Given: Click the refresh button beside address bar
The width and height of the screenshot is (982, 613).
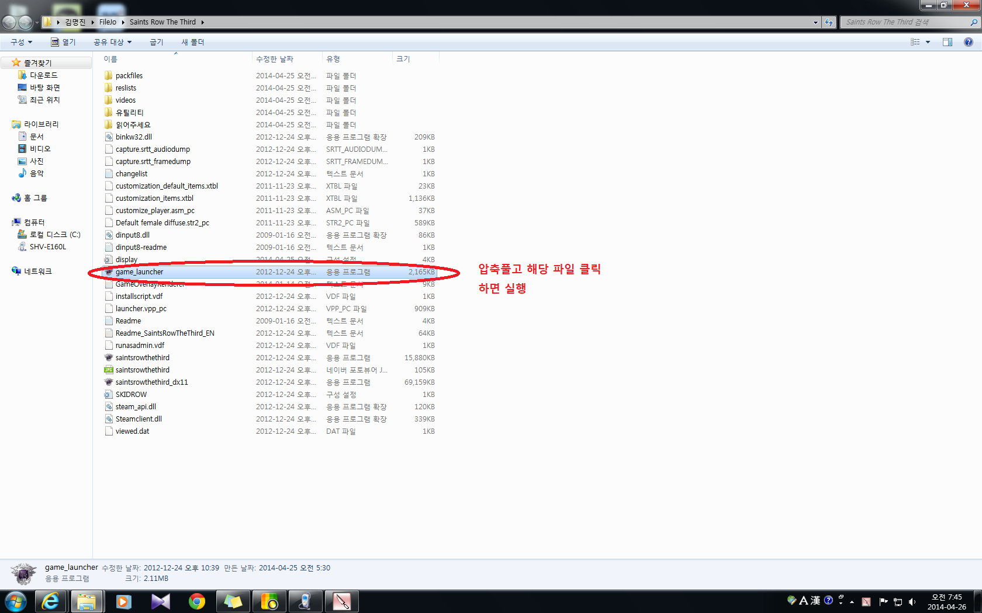Looking at the screenshot, I should pos(828,22).
